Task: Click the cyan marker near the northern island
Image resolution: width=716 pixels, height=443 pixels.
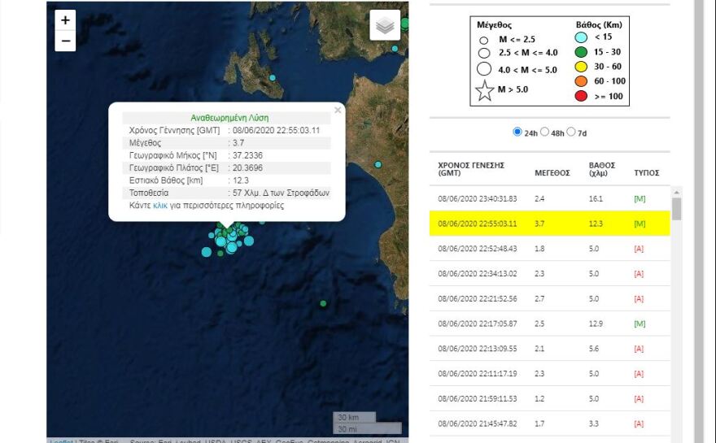Action: tap(273, 78)
